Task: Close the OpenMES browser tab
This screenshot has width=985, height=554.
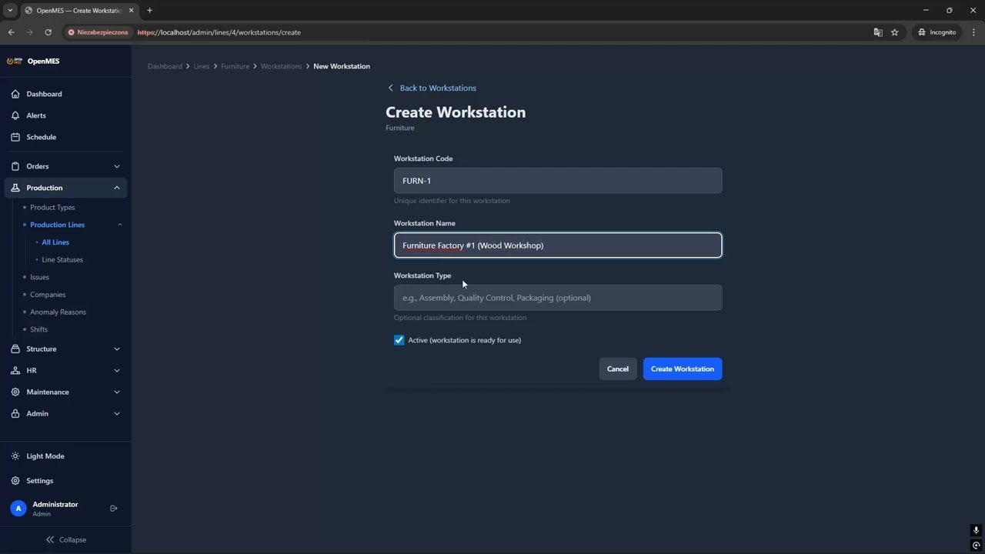Action: point(130,10)
